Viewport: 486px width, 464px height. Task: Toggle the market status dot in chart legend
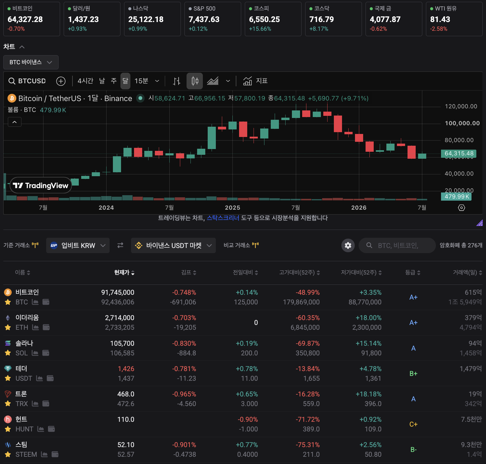coord(140,98)
